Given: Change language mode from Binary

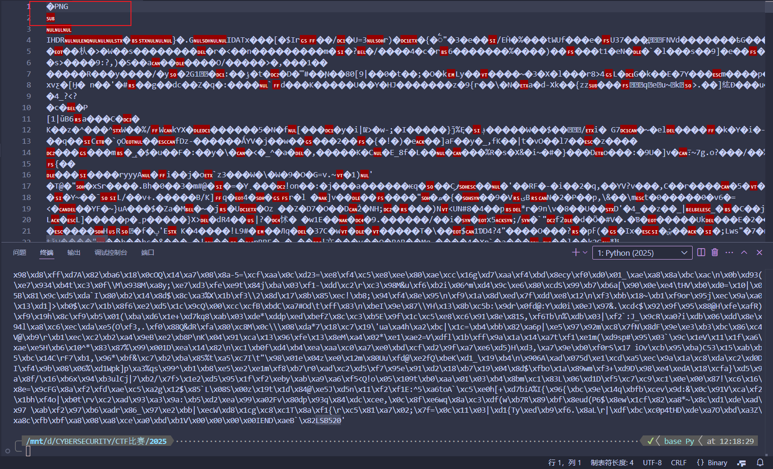Looking at the screenshot, I should (x=712, y=462).
